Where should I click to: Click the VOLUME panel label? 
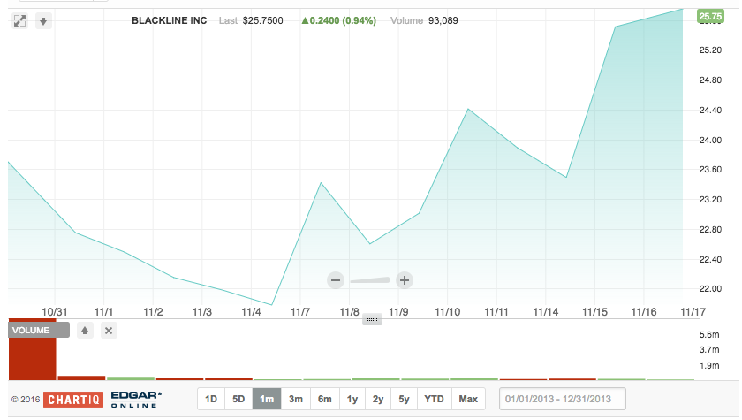(x=39, y=330)
